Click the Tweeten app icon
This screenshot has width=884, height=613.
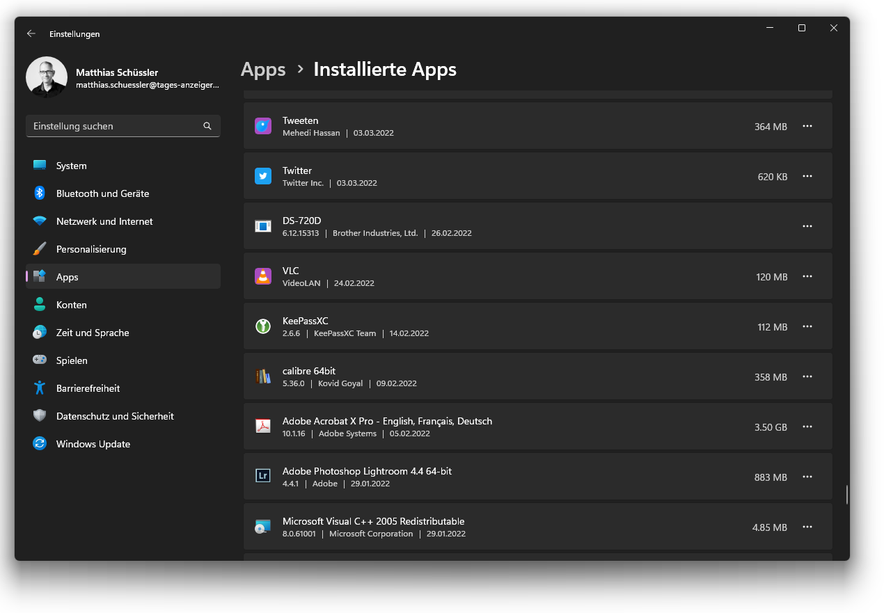pyautogui.click(x=262, y=126)
